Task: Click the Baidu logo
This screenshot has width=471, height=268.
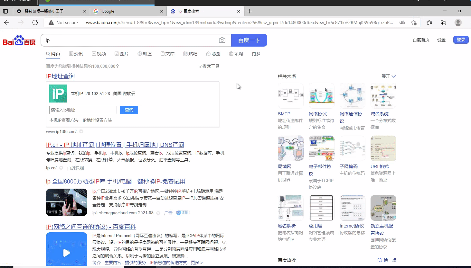Action: 19,40
